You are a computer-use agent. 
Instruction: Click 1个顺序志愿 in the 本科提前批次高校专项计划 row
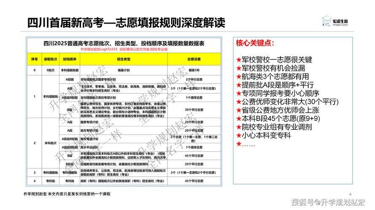(194, 97)
